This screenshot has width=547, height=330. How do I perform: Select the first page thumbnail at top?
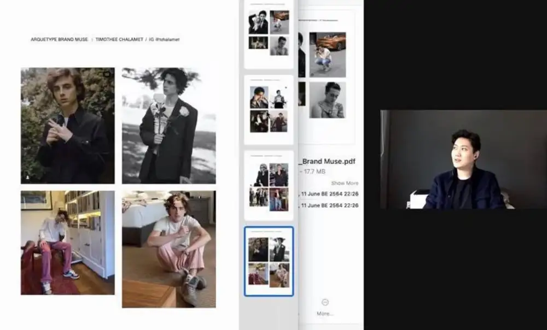click(x=269, y=34)
